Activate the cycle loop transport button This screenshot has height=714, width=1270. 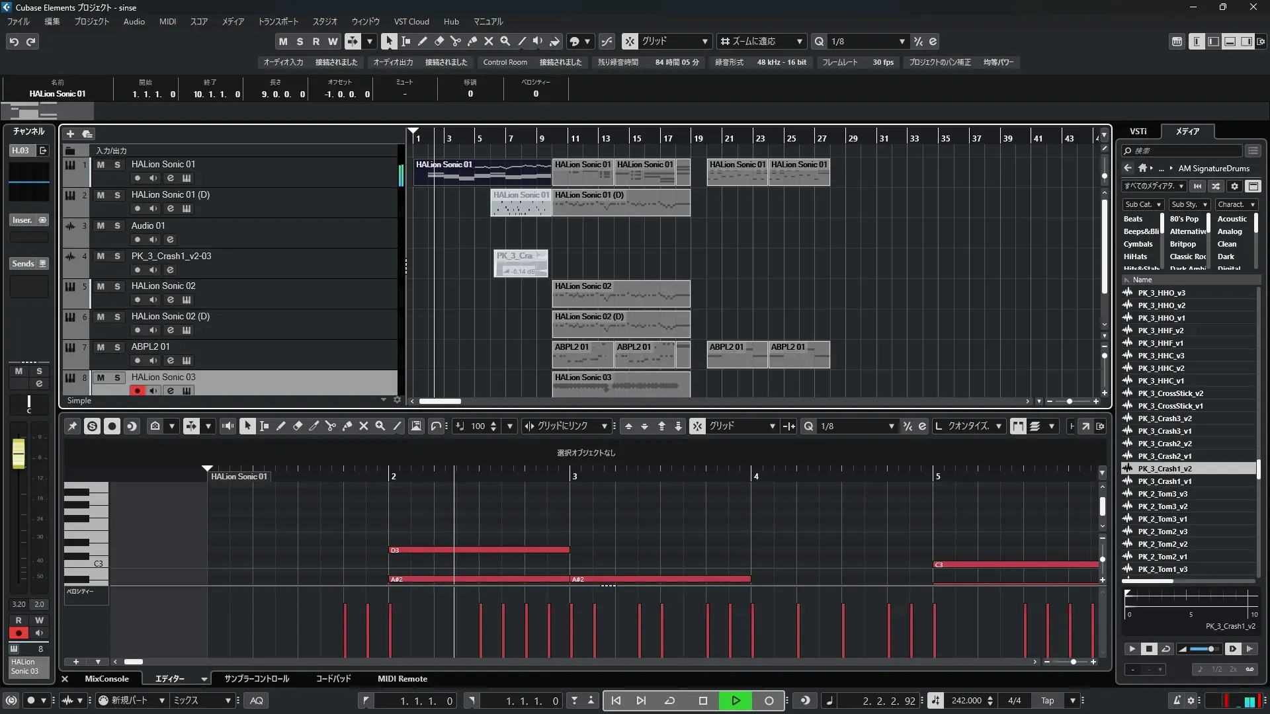669,701
